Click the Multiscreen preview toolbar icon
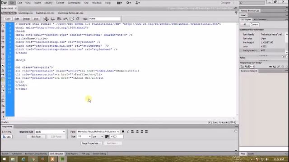Viewport: 289px width, 162px height. [x=46, y=19]
